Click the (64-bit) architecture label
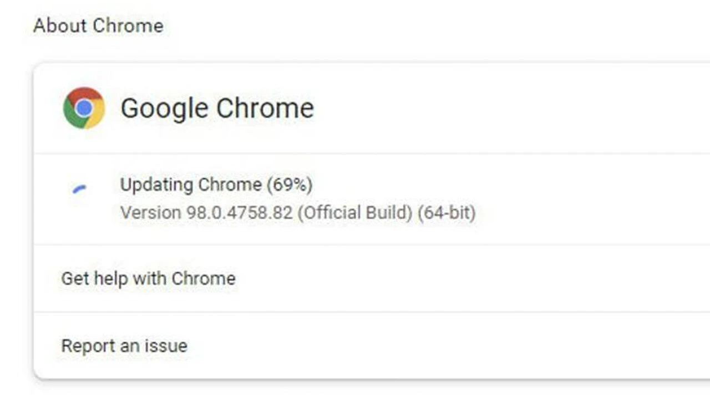 447,213
